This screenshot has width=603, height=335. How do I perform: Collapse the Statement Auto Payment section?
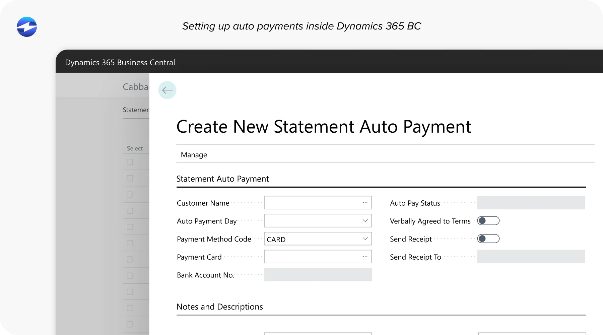tap(222, 179)
